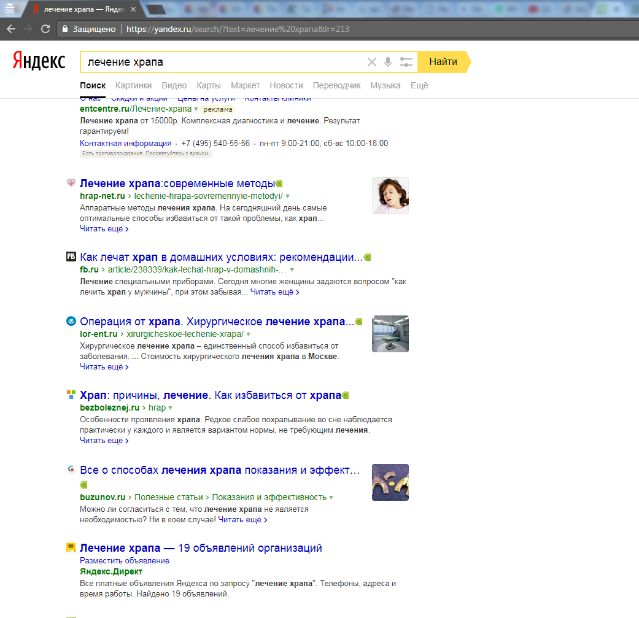Expand entcentre.ru ad dropdown arrow
This screenshot has width=639, height=618.
coord(196,109)
